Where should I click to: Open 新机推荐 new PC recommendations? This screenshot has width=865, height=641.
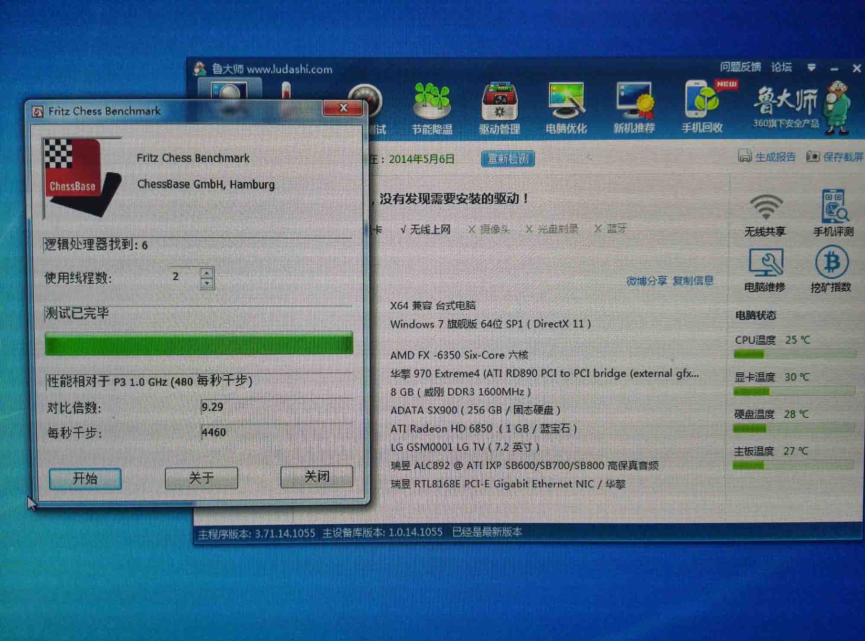(634, 108)
